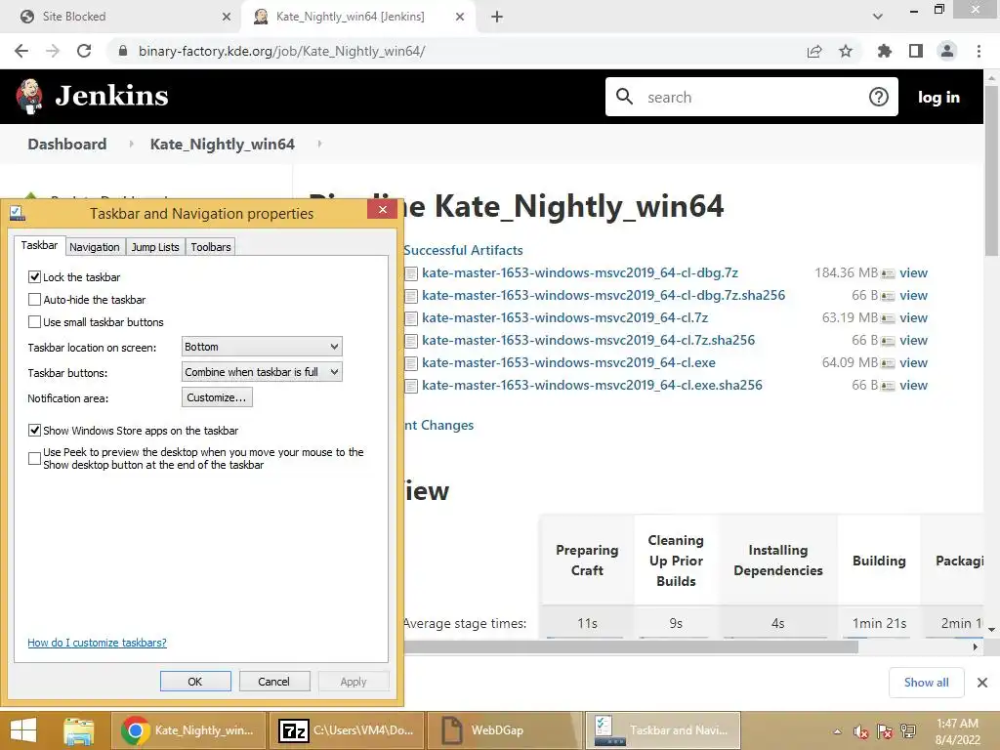
Task: Click the site lock icon in address bar
Action: [123, 51]
